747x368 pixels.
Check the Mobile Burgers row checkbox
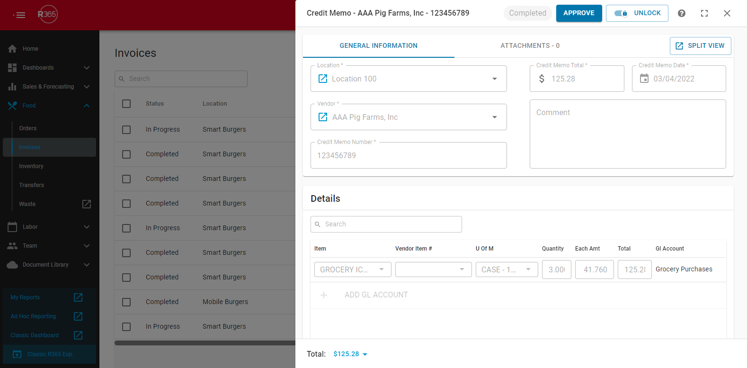point(126,302)
